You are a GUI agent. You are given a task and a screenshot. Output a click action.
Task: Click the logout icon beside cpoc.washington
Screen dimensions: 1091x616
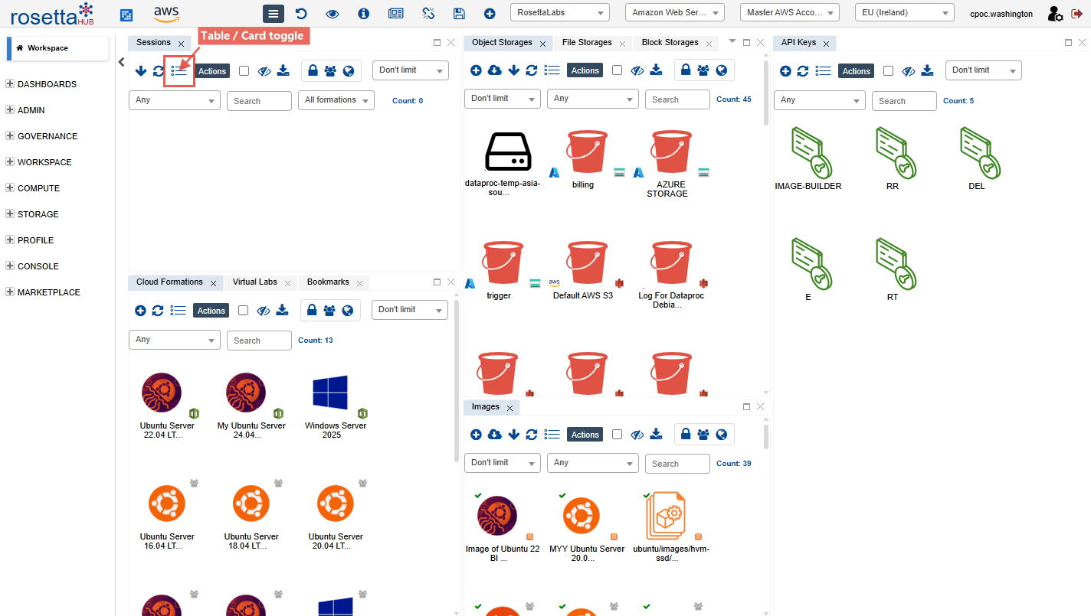coord(1076,14)
